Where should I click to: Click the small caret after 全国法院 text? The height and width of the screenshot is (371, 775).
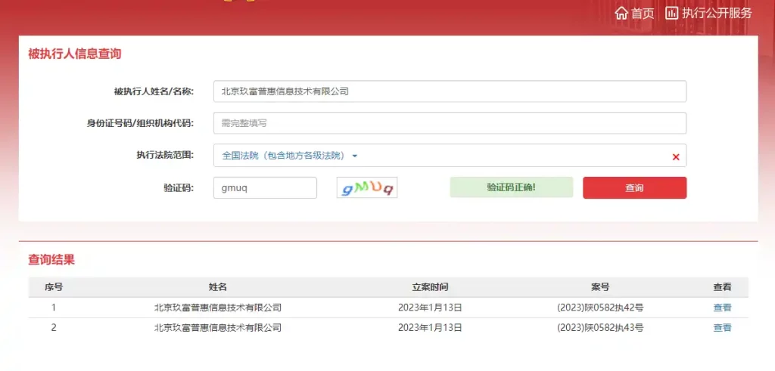tap(354, 156)
